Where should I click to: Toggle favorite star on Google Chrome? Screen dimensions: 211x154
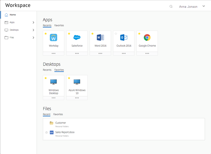pyautogui.click(x=139, y=33)
